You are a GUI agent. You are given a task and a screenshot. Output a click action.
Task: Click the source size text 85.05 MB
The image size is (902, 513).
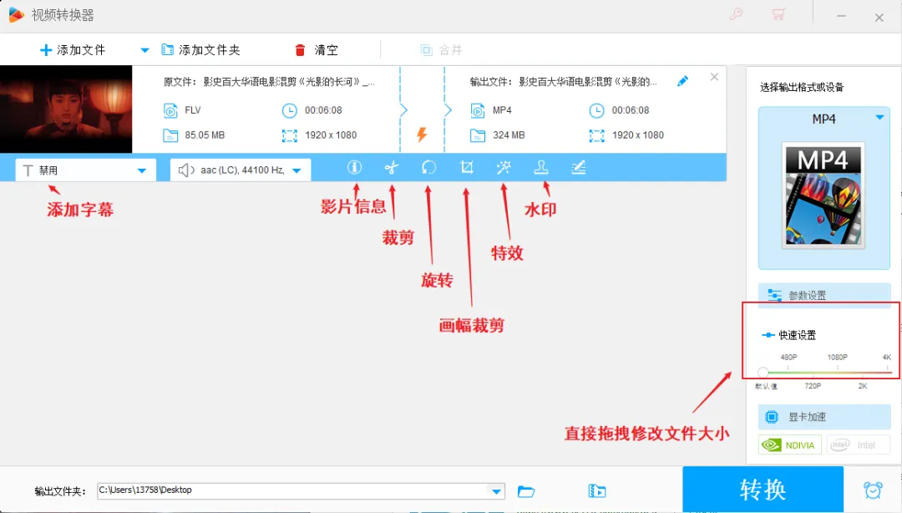(205, 135)
